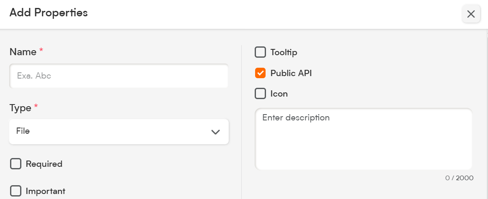Click the Important label text
488x199 pixels.
[45, 191]
